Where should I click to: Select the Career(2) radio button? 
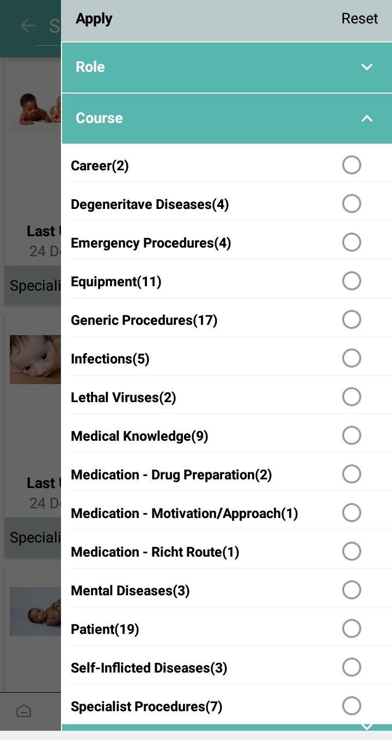(x=352, y=165)
